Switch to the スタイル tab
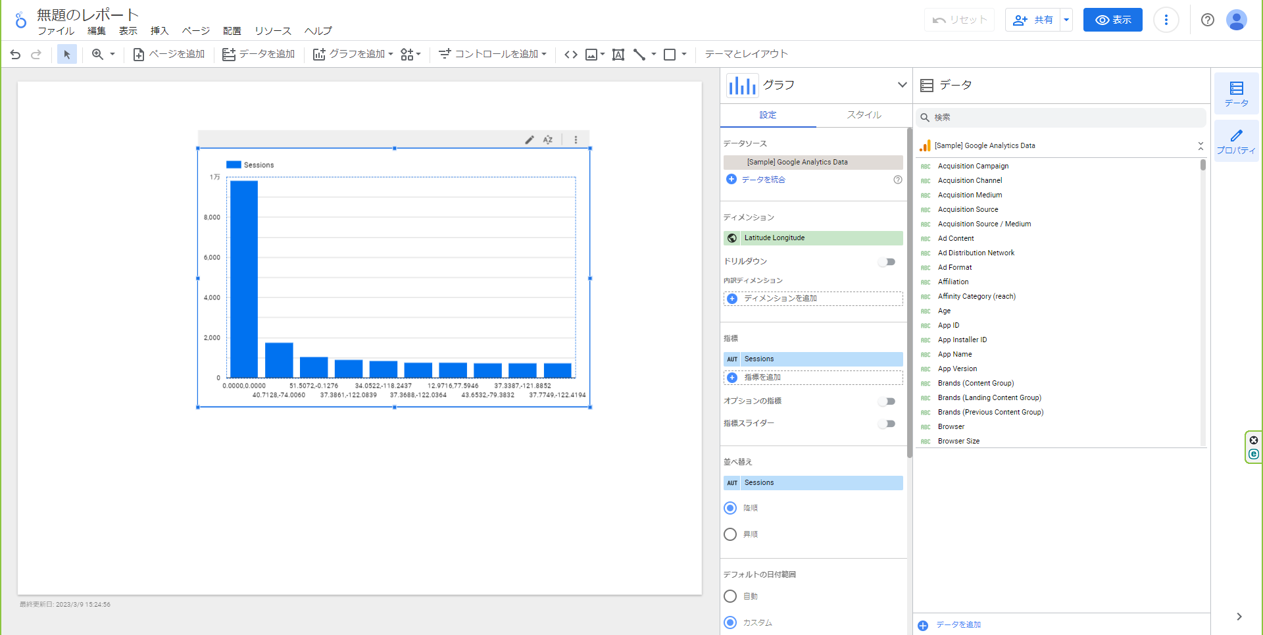This screenshot has width=1263, height=635. pyautogui.click(x=864, y=115)
